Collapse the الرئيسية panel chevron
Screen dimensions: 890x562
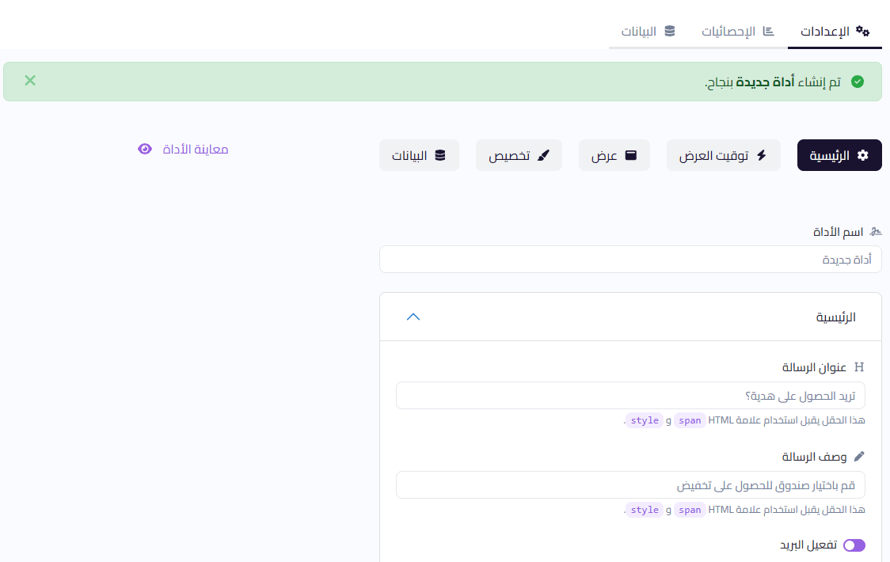(x=413, y=317)
